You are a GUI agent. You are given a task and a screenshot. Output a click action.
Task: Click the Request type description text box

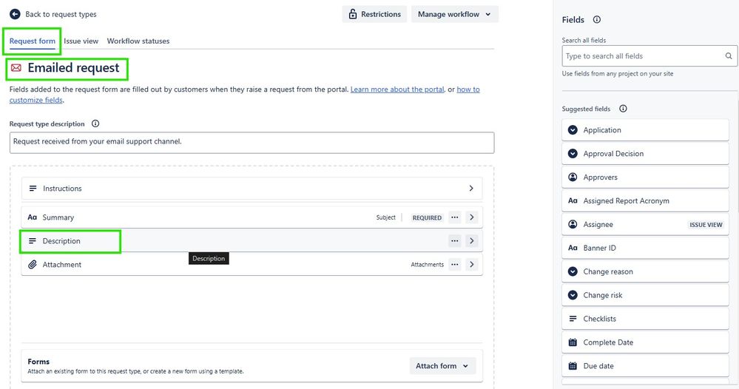tap(252, 142)
